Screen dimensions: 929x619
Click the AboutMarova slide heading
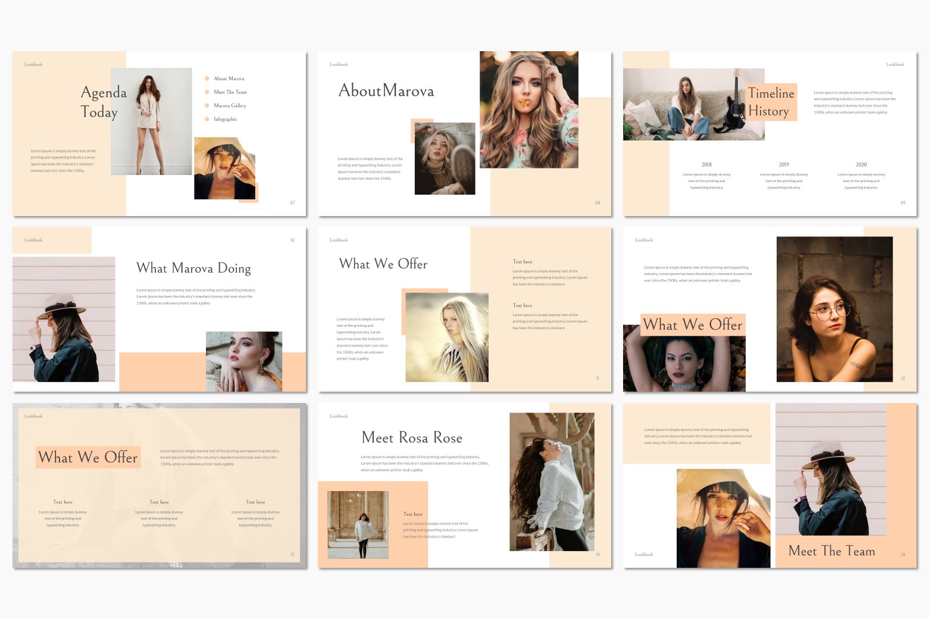[386, 90]
